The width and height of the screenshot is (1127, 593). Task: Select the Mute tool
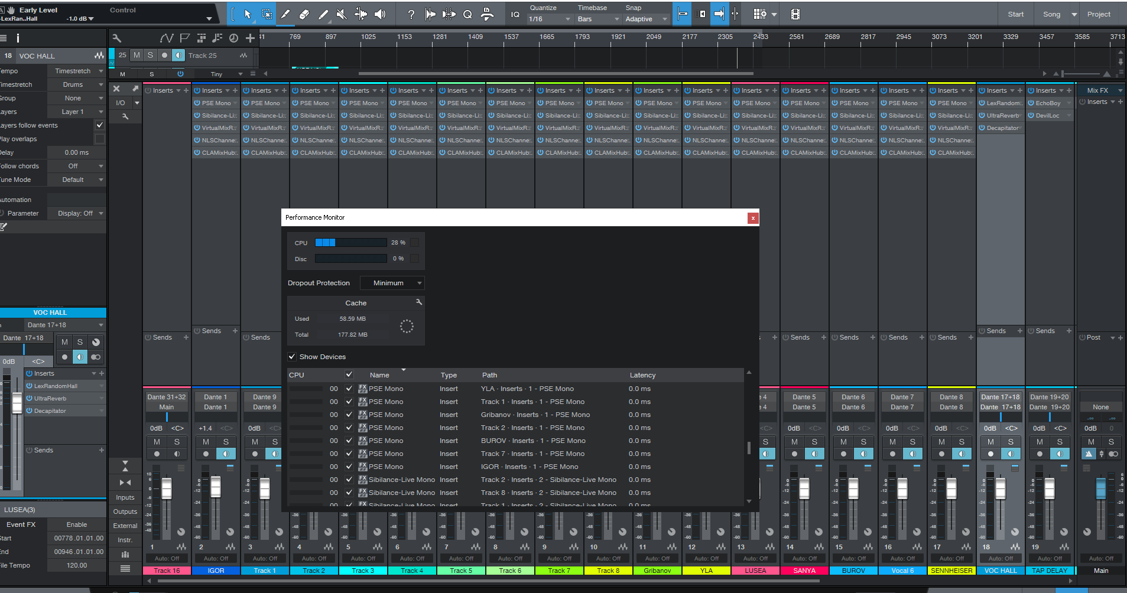(x=342, y=14)
